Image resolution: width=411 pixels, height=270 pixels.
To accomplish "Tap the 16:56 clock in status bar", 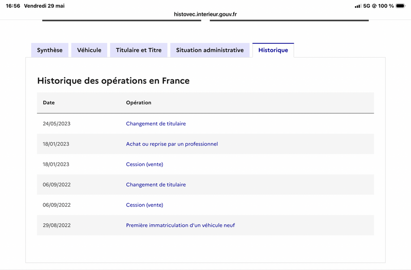I will [13, 6].
